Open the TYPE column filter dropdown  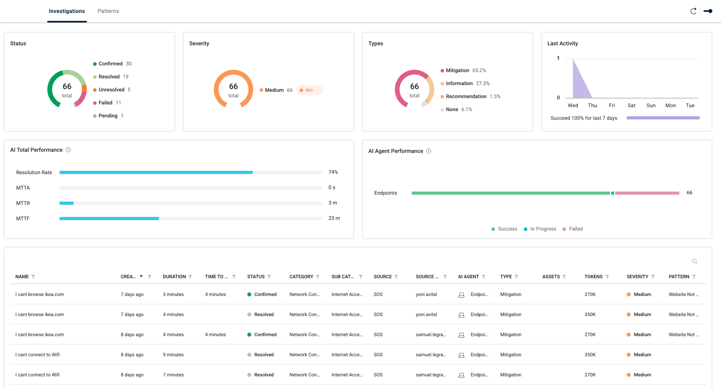pos(517,277)
